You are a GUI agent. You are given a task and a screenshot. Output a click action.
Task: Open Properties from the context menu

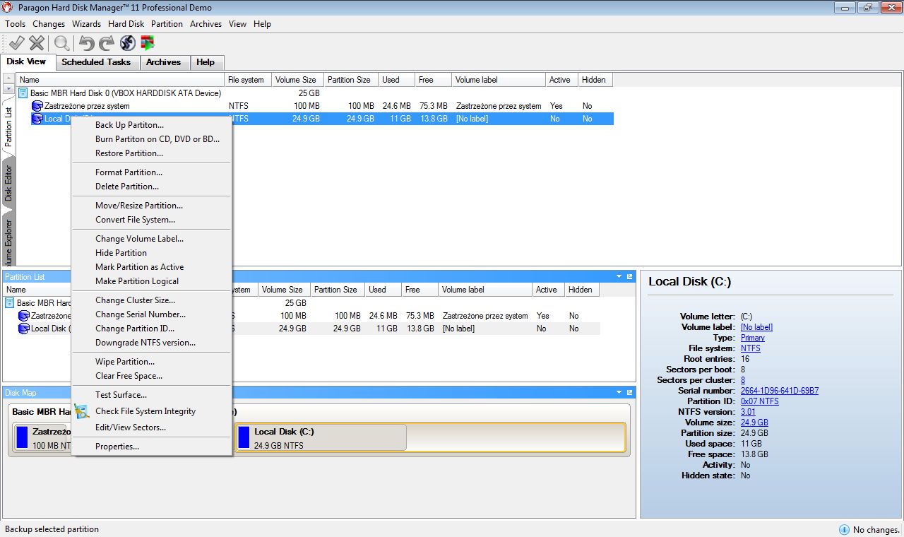click(x=117, y=447)
